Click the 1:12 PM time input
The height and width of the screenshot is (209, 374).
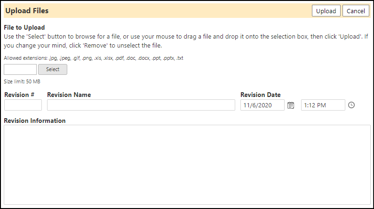(x=323, y=105)
